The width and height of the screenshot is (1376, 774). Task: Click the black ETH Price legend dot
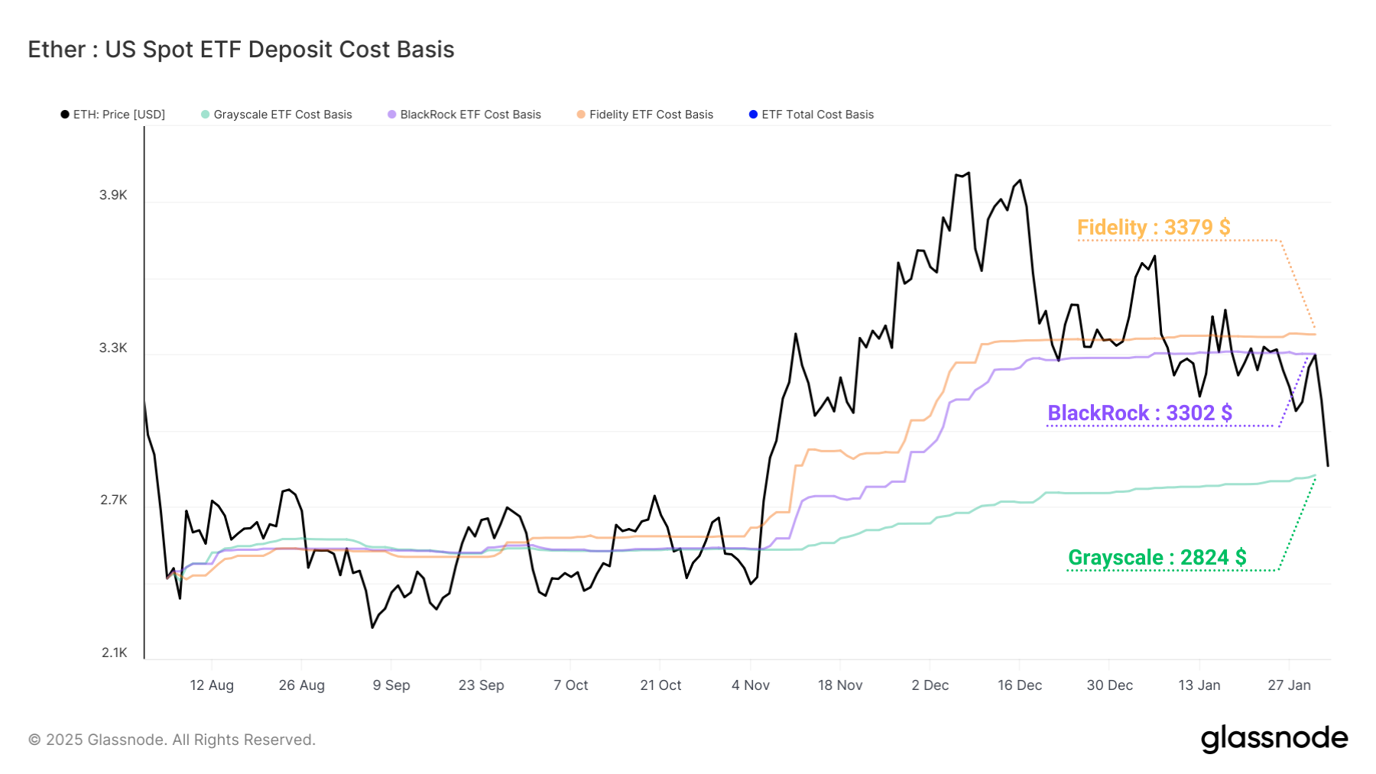tap(64, 115)
